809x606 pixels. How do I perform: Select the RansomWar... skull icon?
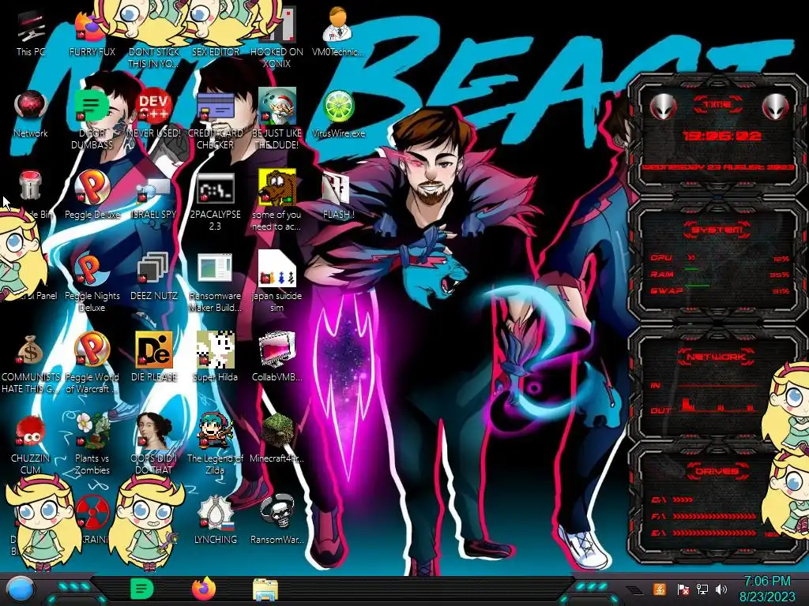(x=277, y=519)
